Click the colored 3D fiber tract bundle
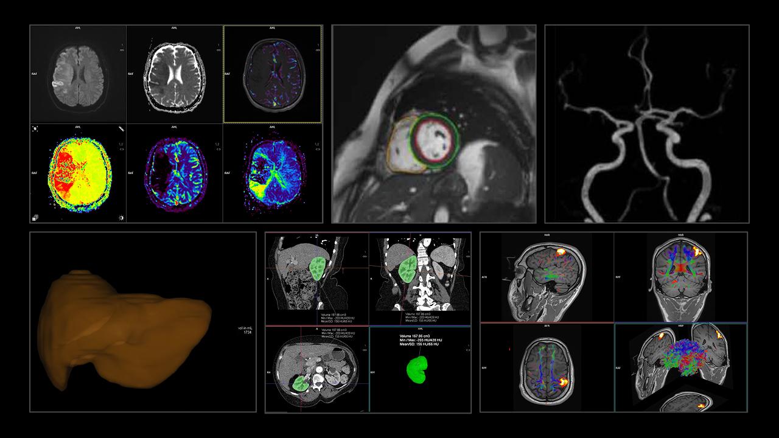Image resolution: width=779 pixels, height=438 pixels. [683, 358]
